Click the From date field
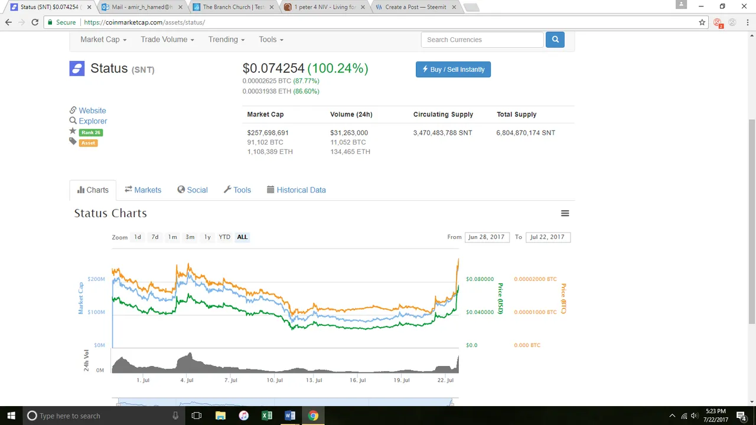Screen dimensions: 756x425 [x=486, y=237]
